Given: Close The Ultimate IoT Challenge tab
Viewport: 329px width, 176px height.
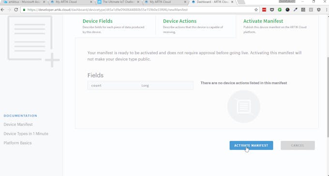Looking at the screenshot, I should [138, 2].
